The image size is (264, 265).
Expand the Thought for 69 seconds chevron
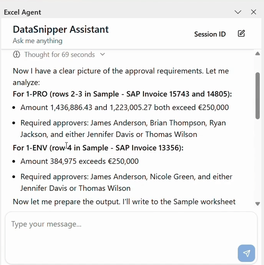pyautogui.click(x=102, y=55)
